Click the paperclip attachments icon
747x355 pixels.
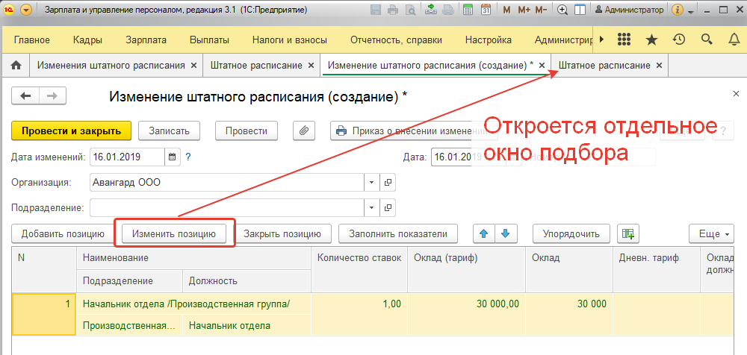click(304, 131)
